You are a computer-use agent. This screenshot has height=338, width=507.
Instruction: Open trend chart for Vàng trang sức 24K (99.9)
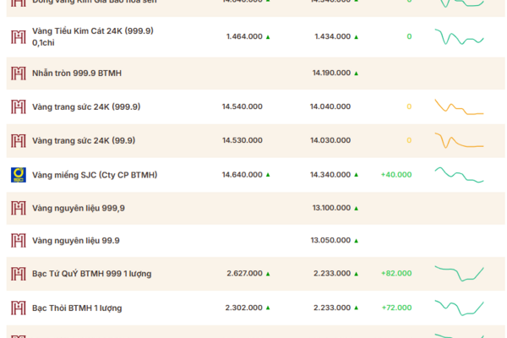click(x=459, y=140)
